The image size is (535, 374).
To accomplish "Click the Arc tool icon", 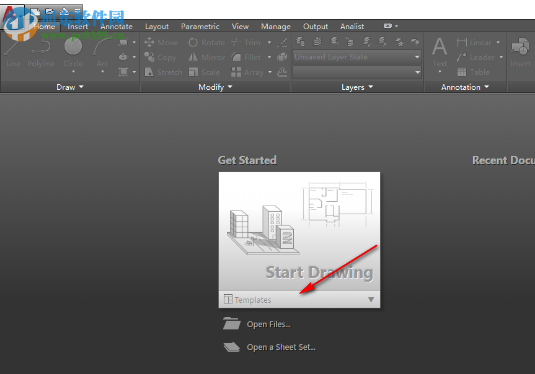I will click(102, 51).
